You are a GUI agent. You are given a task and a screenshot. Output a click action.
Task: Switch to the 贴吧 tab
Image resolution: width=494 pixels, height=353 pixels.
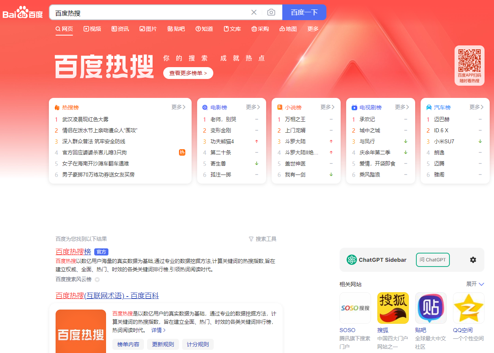point(176,29)
